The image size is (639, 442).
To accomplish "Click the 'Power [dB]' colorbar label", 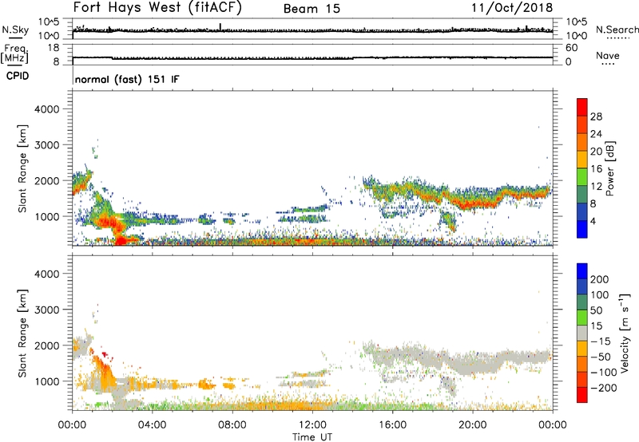I will tap(609, 168).
